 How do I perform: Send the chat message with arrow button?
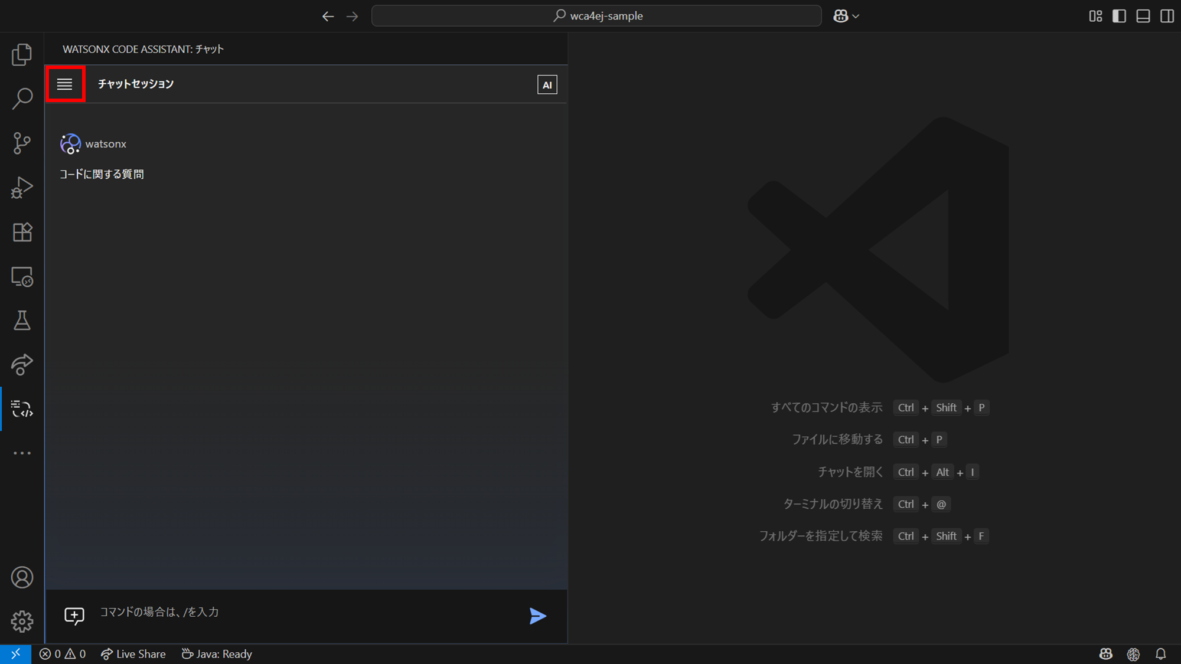(537, 616)
